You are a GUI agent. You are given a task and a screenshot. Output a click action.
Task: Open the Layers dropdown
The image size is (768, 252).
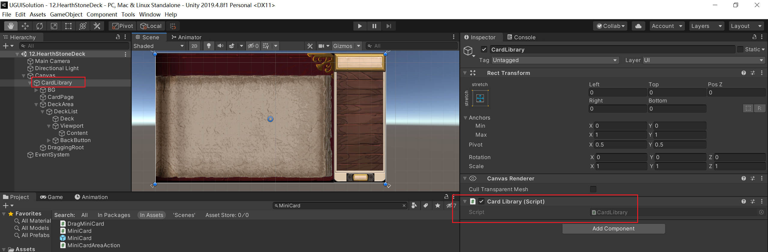(x=706, y=26)
